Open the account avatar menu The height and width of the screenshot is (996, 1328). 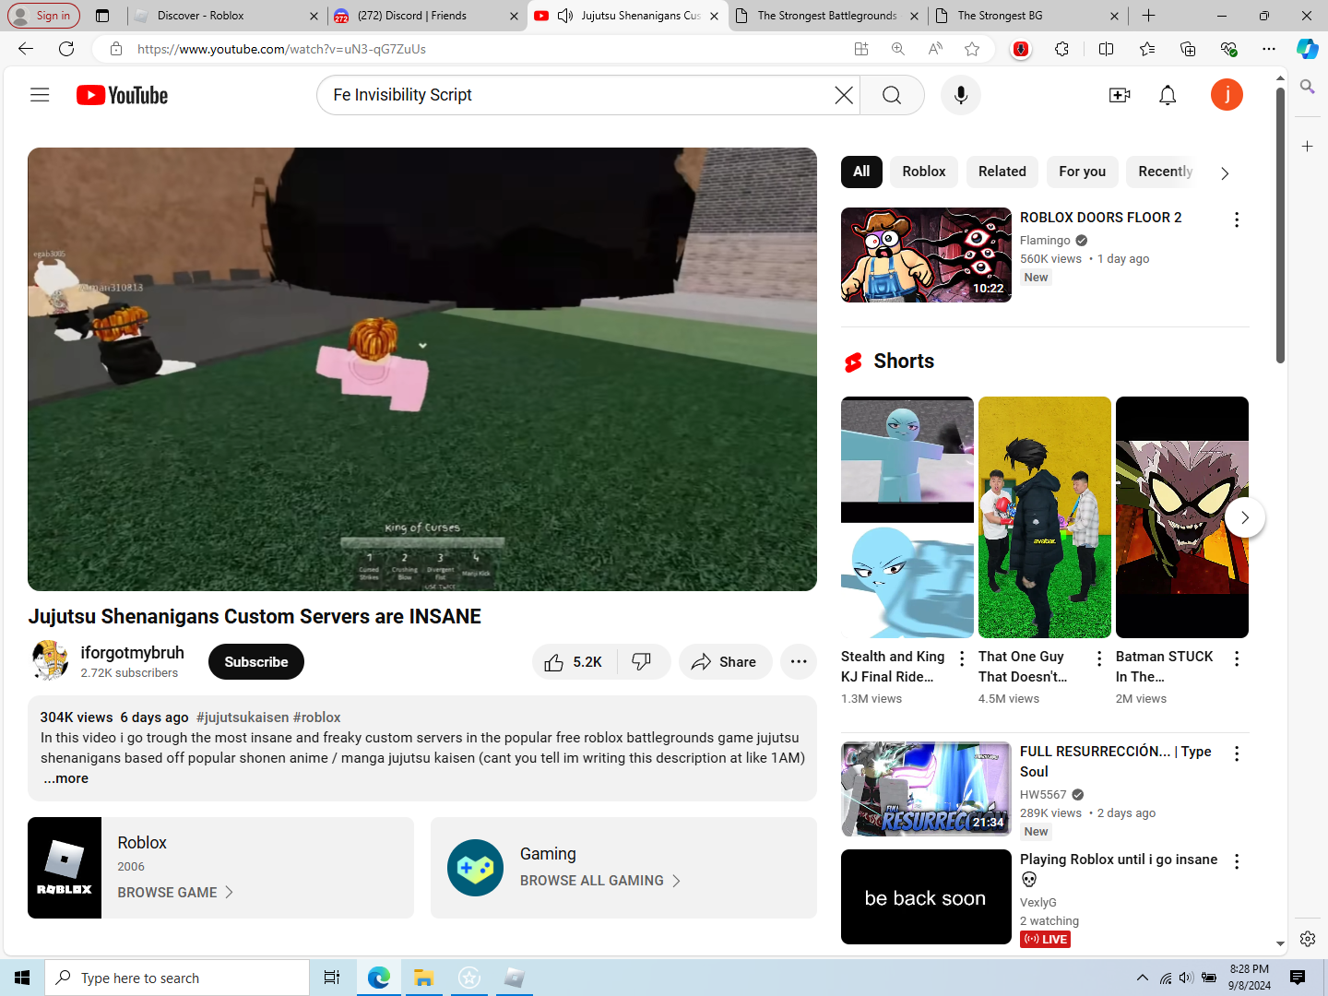(x=1227, y=95)
